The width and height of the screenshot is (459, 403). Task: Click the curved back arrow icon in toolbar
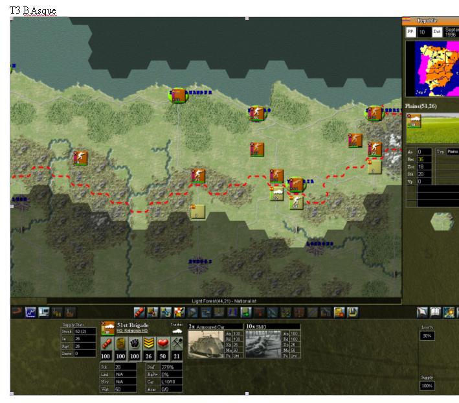pyautogui.click(x=17, y=312)
